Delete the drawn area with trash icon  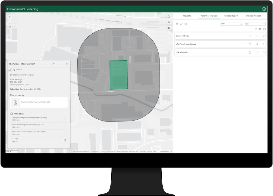pos(260,29)
